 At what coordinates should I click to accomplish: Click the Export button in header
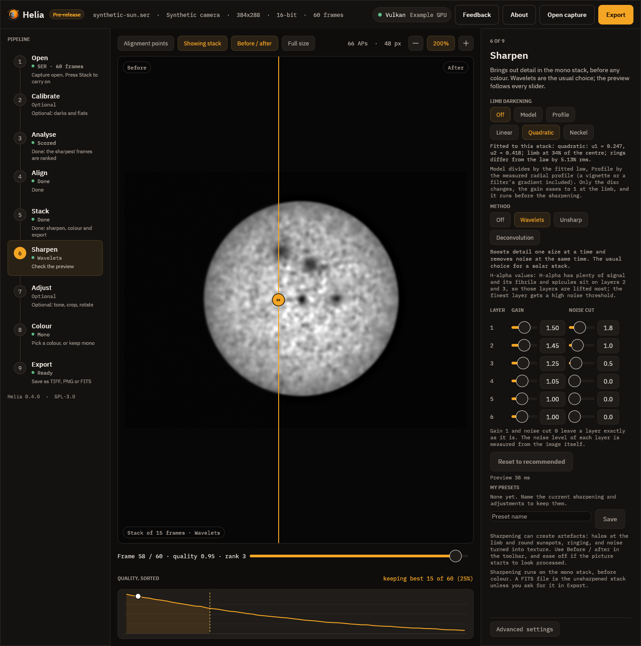click(x=616, y=15)
